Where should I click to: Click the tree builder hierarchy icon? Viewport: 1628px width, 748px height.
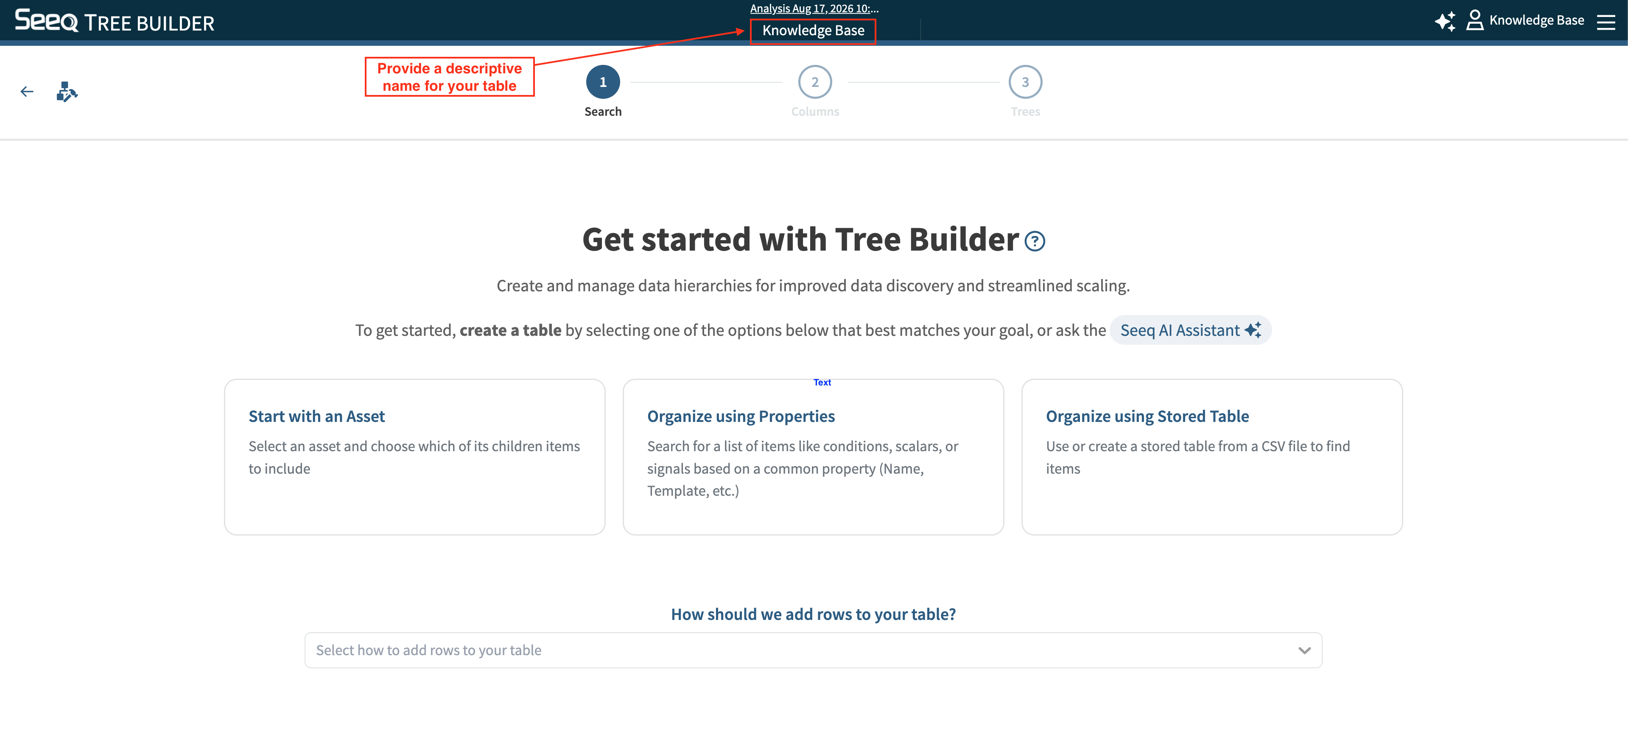(x=66, y=92)
